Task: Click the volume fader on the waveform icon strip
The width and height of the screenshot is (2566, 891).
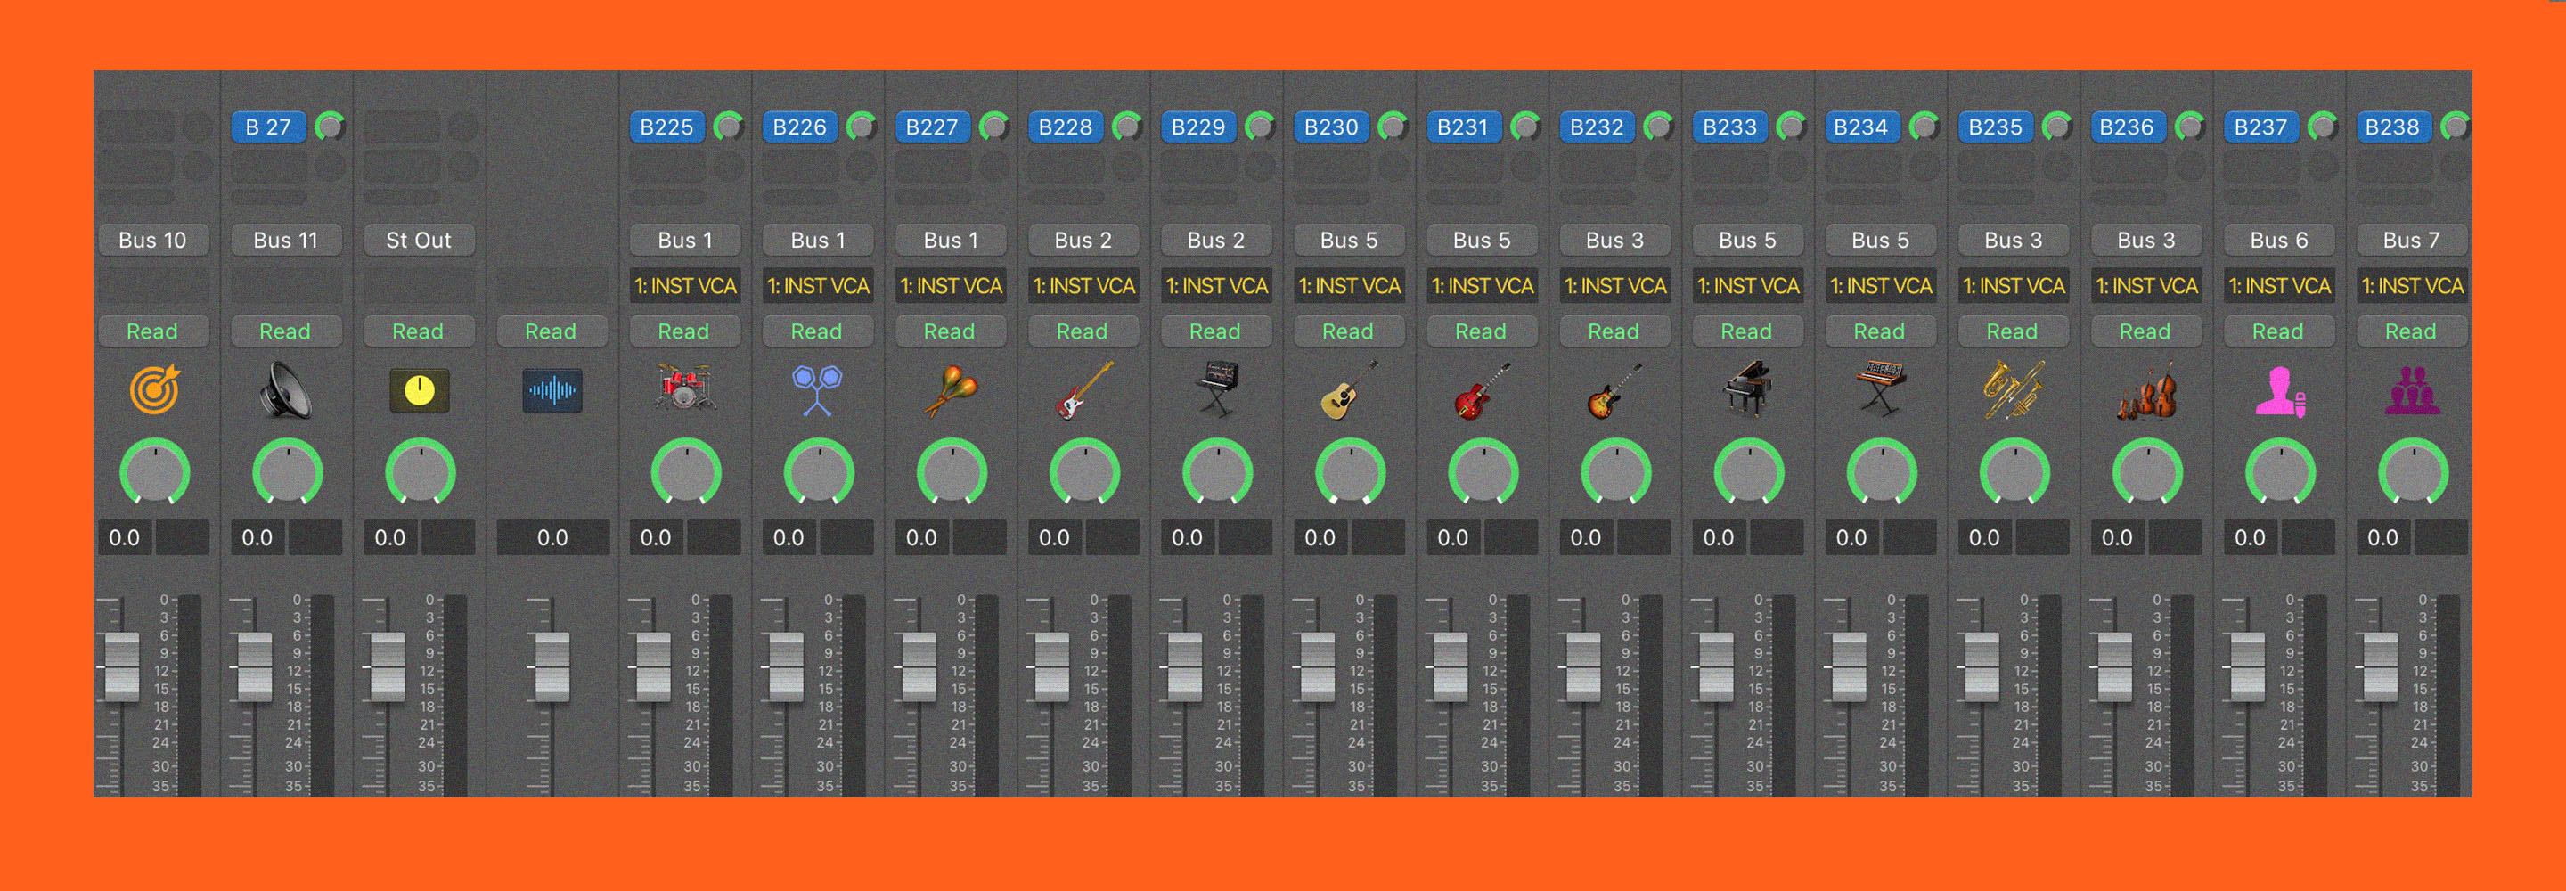Action: [552, 666]
